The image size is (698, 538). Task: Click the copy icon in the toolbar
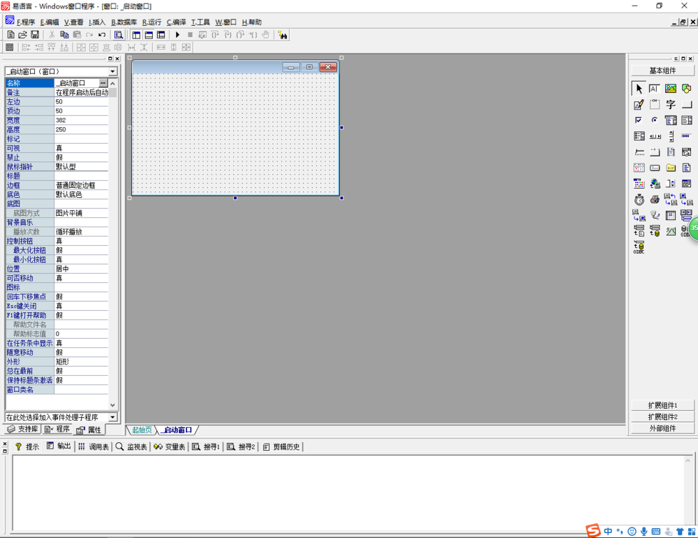(64, 35)
